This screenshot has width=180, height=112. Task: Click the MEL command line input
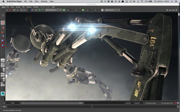[49, 107]
